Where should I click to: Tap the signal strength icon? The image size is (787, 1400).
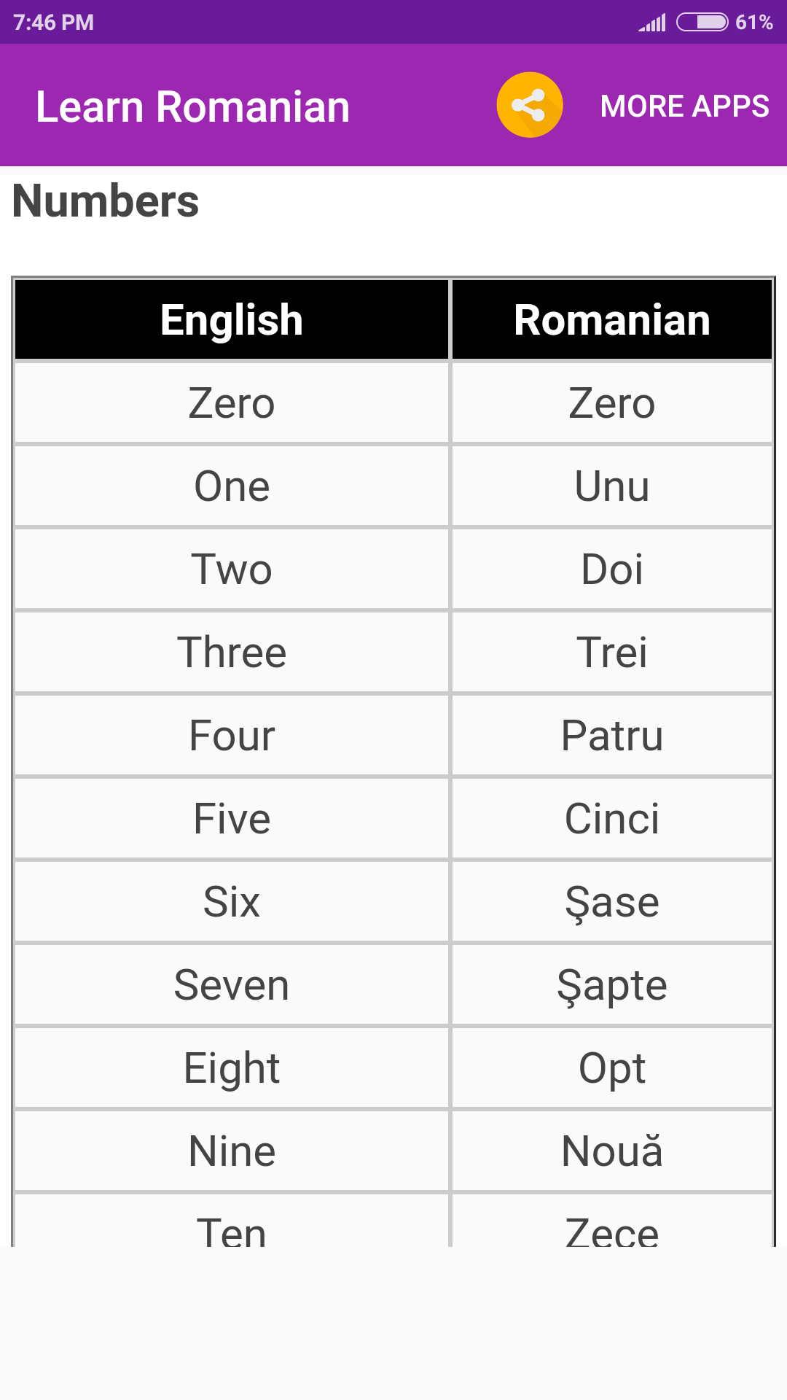[652, 23]
